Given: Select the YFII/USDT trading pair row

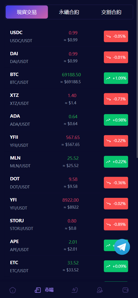Looking at the screenshot, I should pos(69,141).
